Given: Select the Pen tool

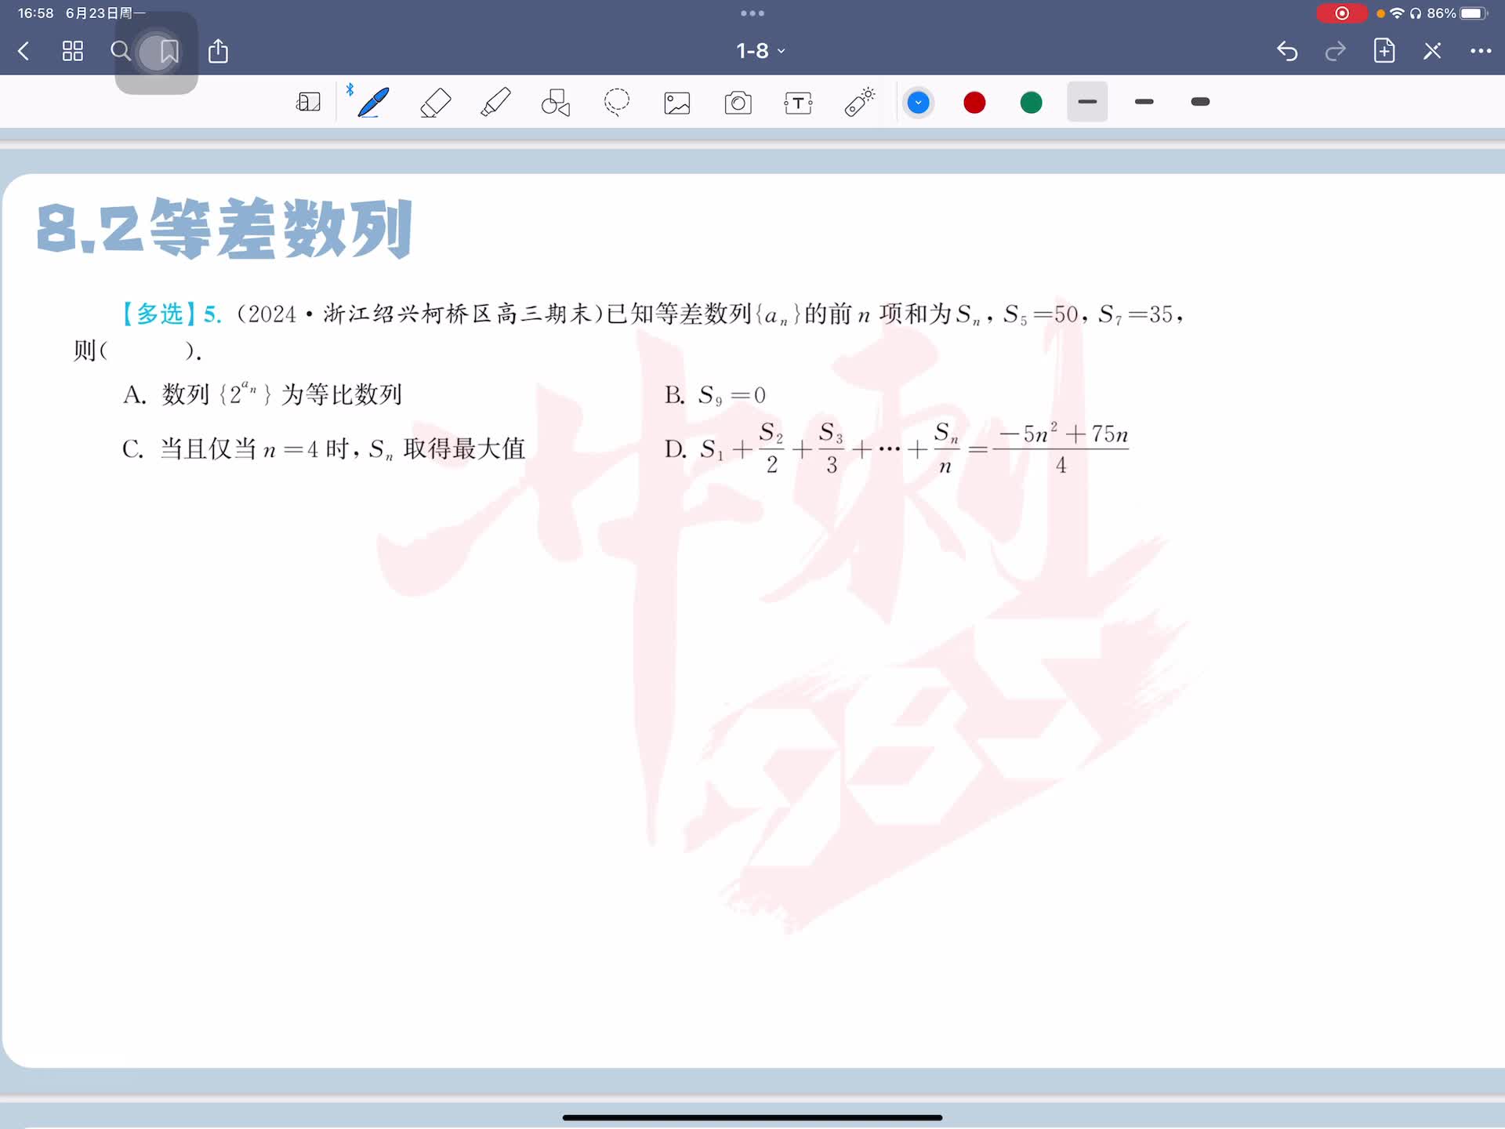Looking at the screenshot, I should [373, 103].
